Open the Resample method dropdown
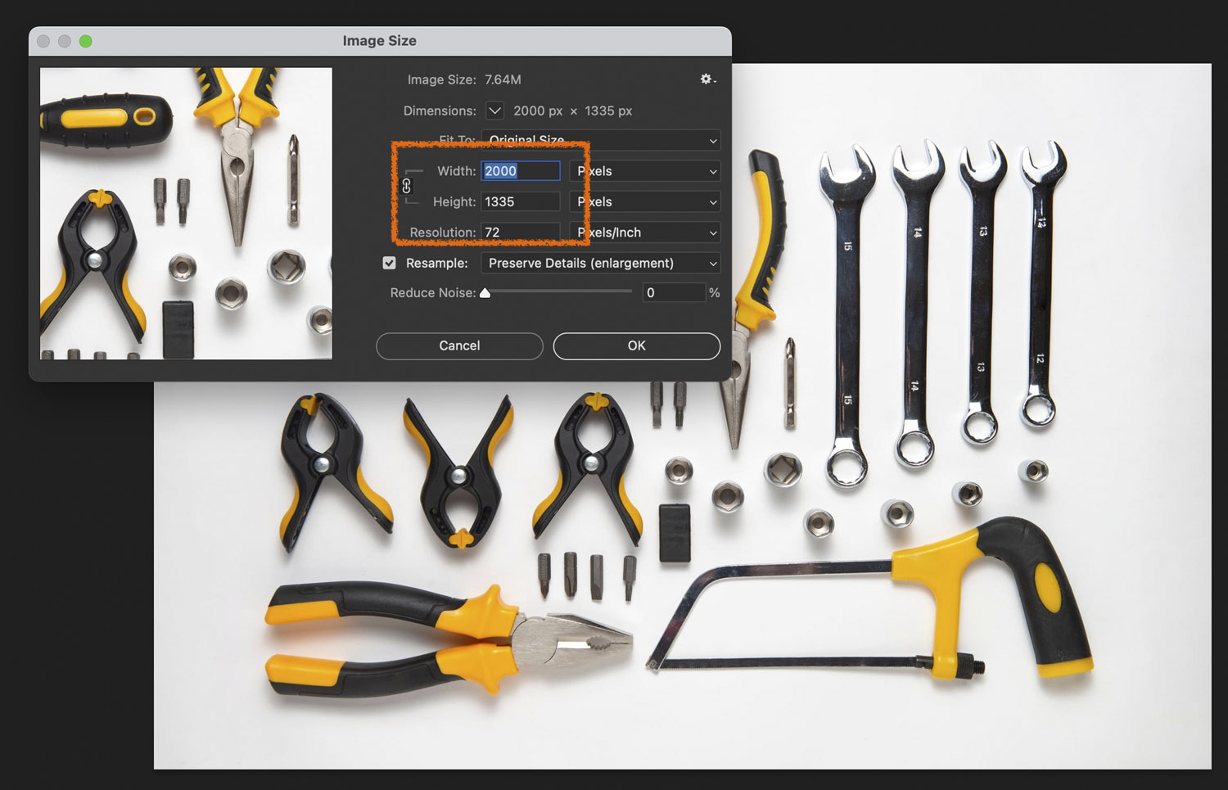This screenshot has width=1228, height=790. pos(601,263)
